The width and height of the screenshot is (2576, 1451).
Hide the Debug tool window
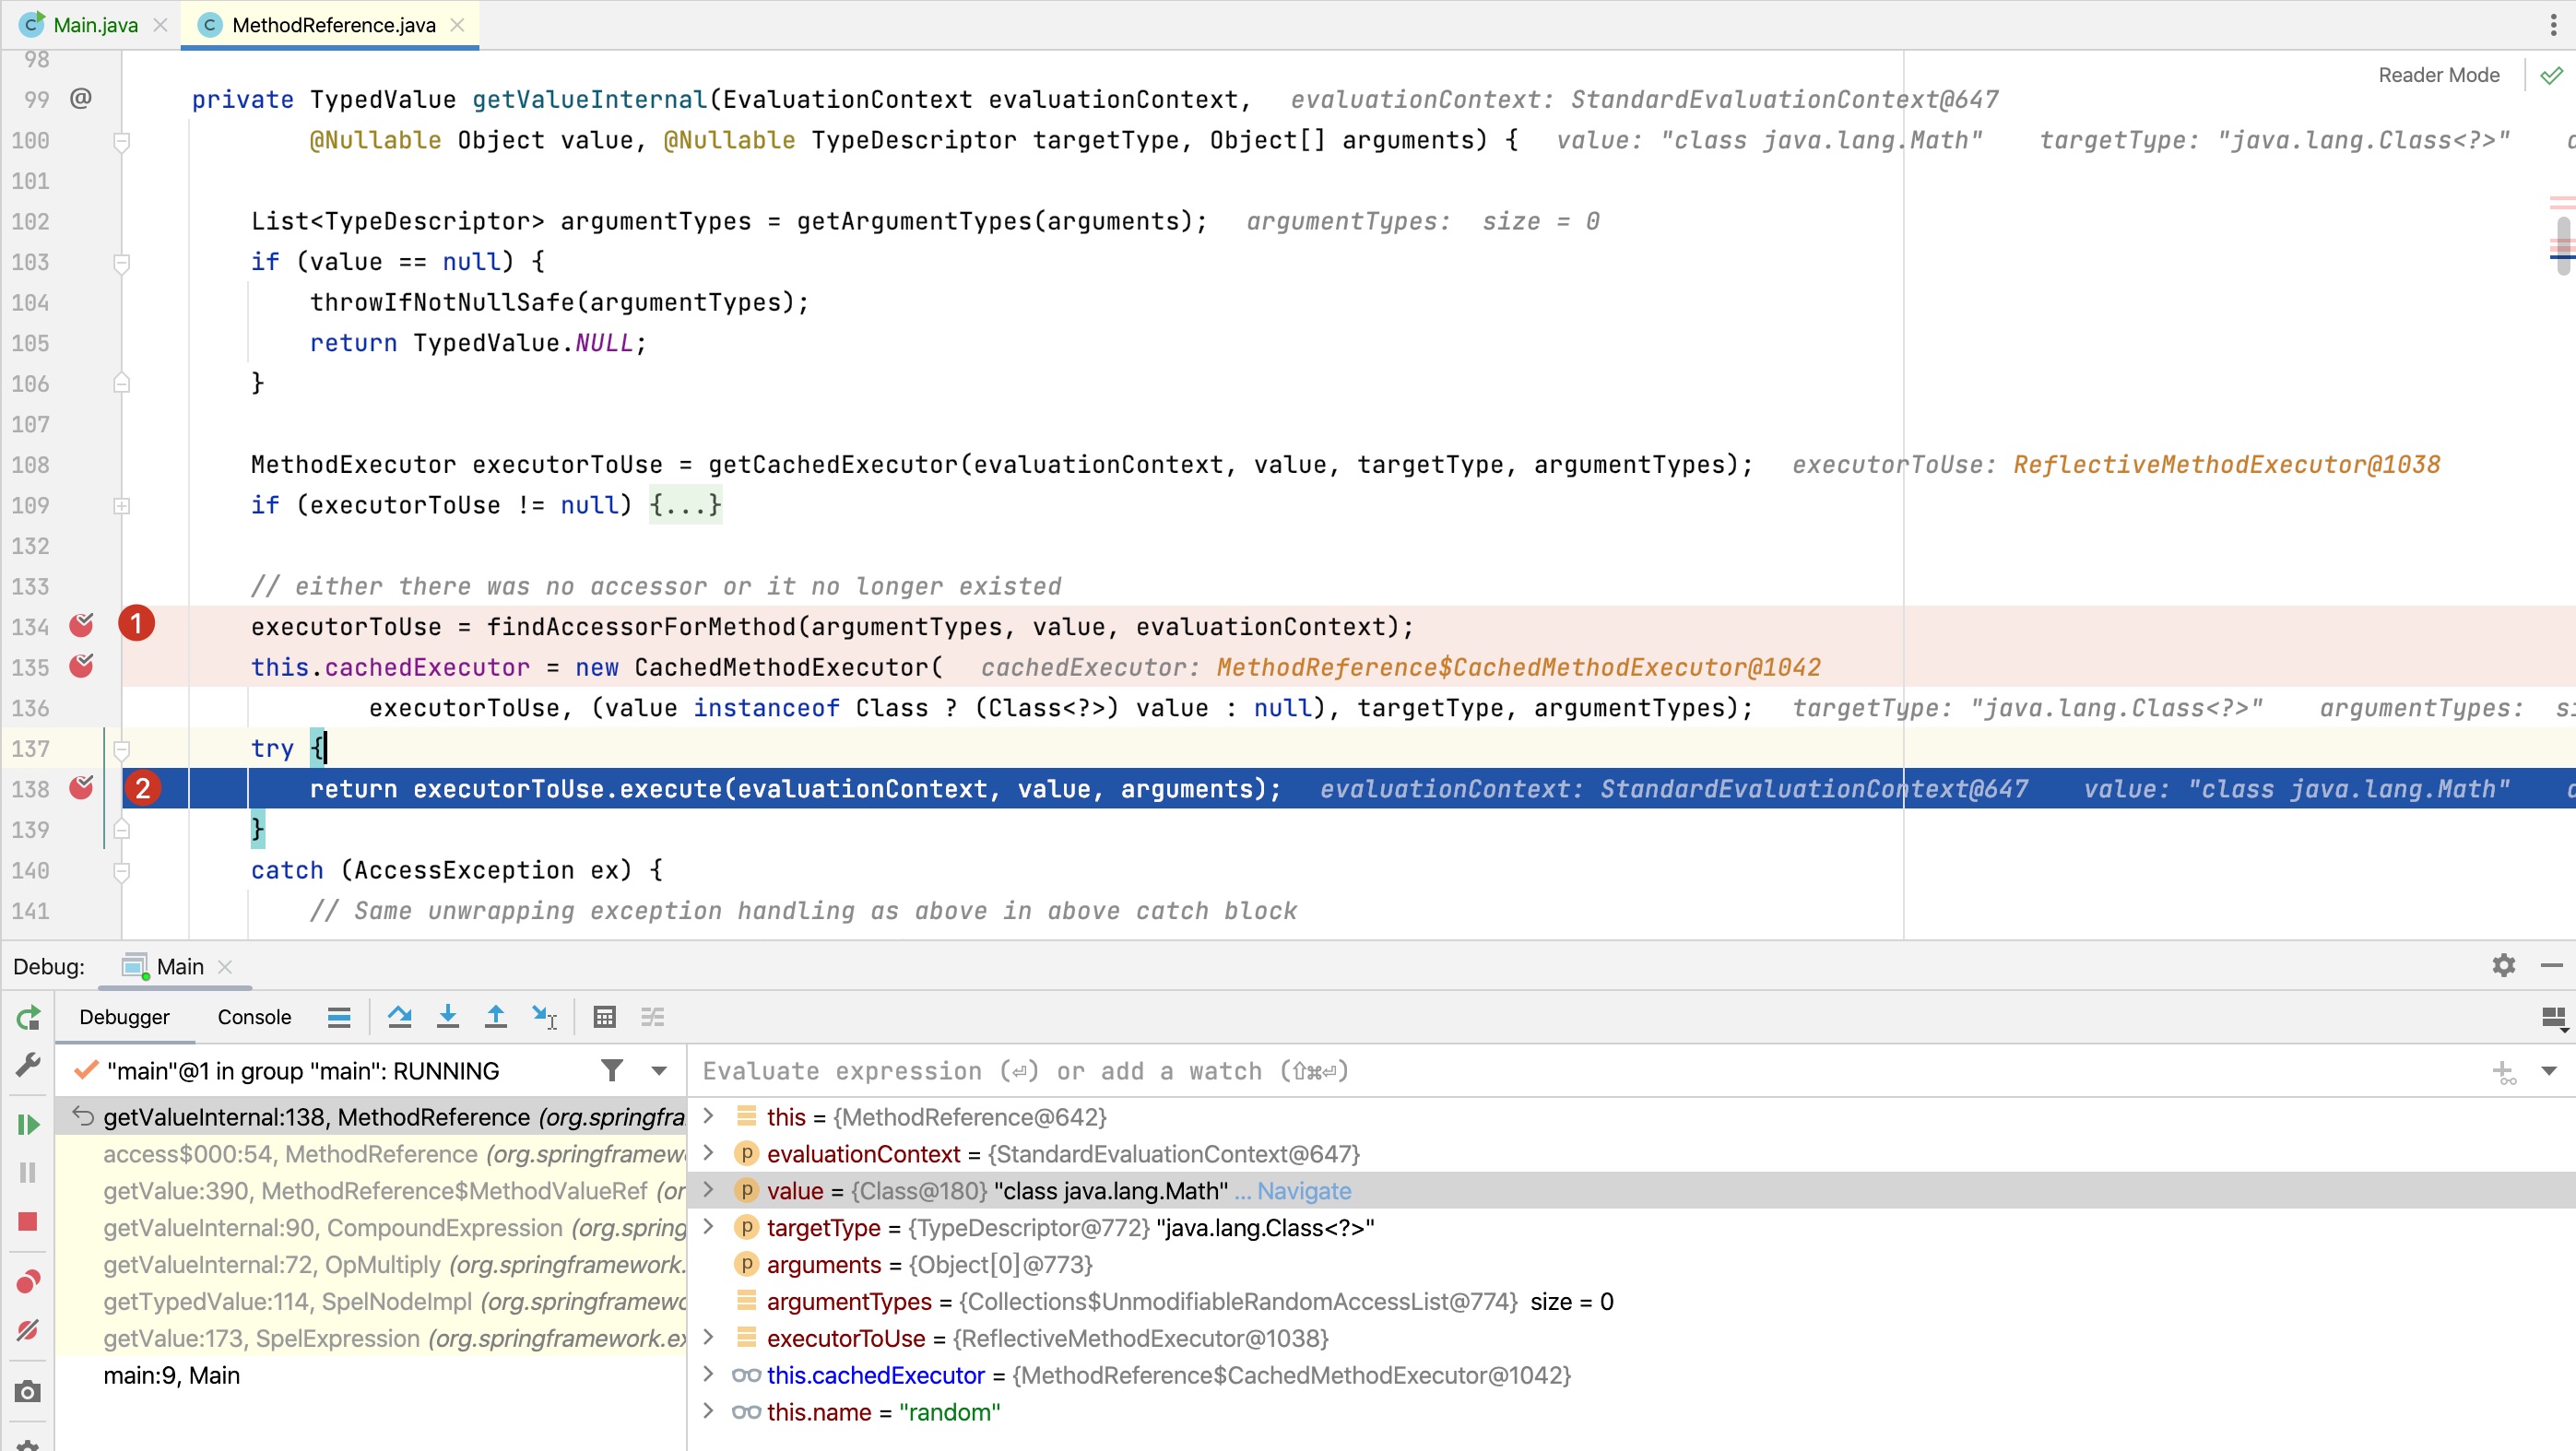(x=2552, y=966)
